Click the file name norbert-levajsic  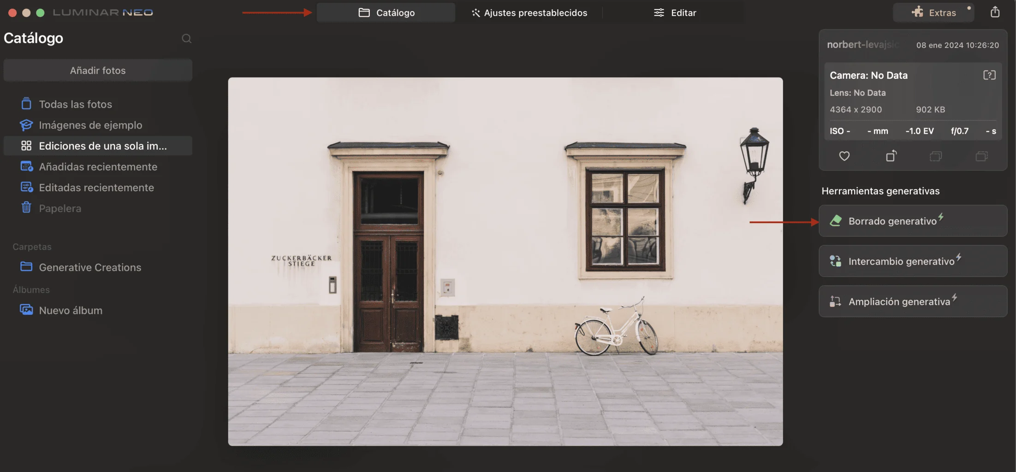863,45
